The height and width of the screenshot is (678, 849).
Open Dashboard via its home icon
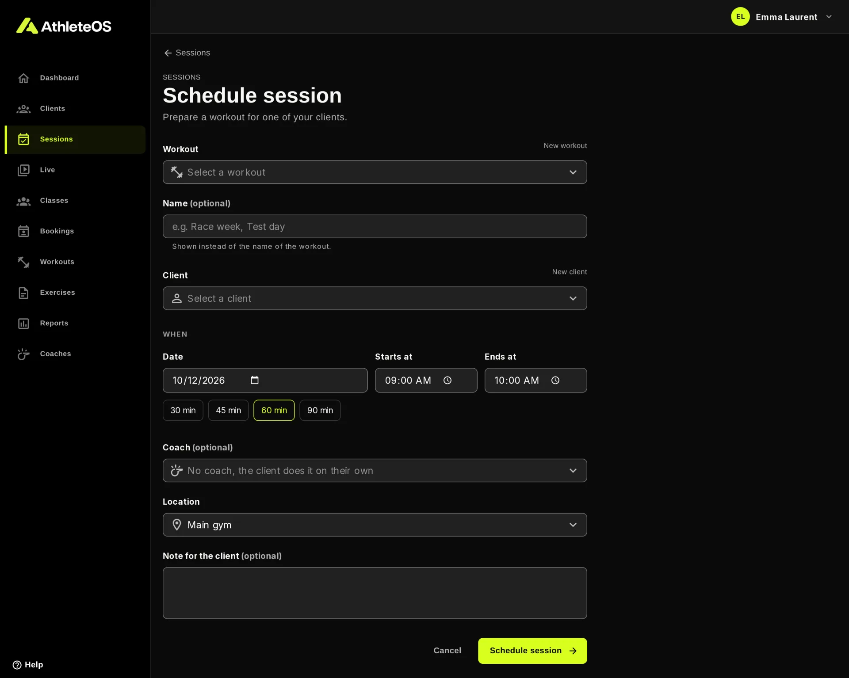(x=23, y=78)
